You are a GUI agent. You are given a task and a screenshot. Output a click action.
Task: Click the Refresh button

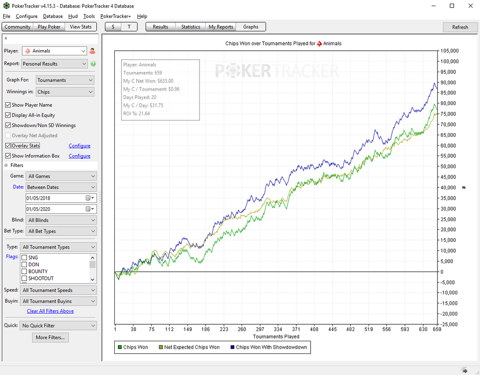coord(460,27)
